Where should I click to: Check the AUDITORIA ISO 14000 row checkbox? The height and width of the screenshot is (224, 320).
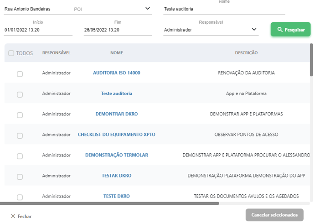(x=20, y=74)
